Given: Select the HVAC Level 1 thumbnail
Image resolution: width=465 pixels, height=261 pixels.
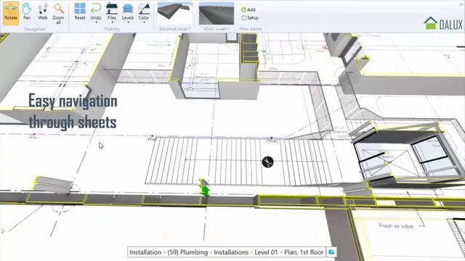Looking at the screenshot, I should (217, 14).
